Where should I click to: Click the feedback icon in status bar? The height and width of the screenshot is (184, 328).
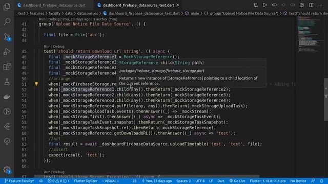[x=313, y=181]
